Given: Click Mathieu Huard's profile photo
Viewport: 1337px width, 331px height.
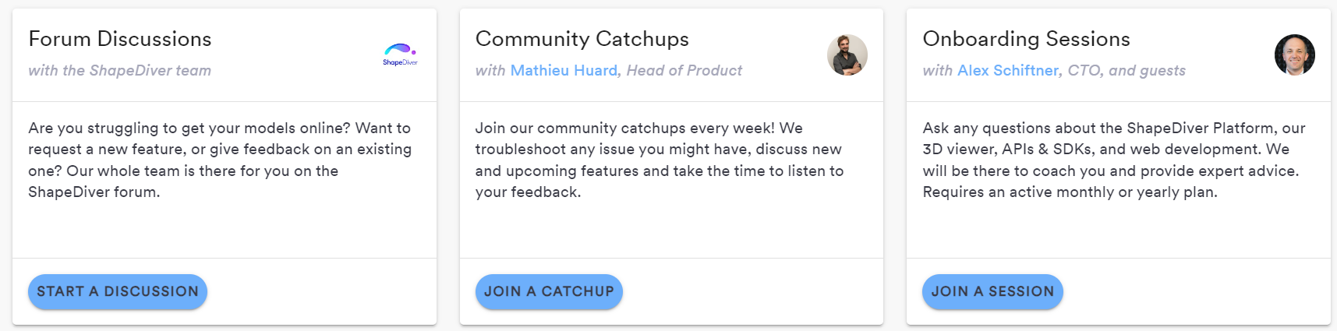Looking at the screenshot, I should [x=847, y=55].
